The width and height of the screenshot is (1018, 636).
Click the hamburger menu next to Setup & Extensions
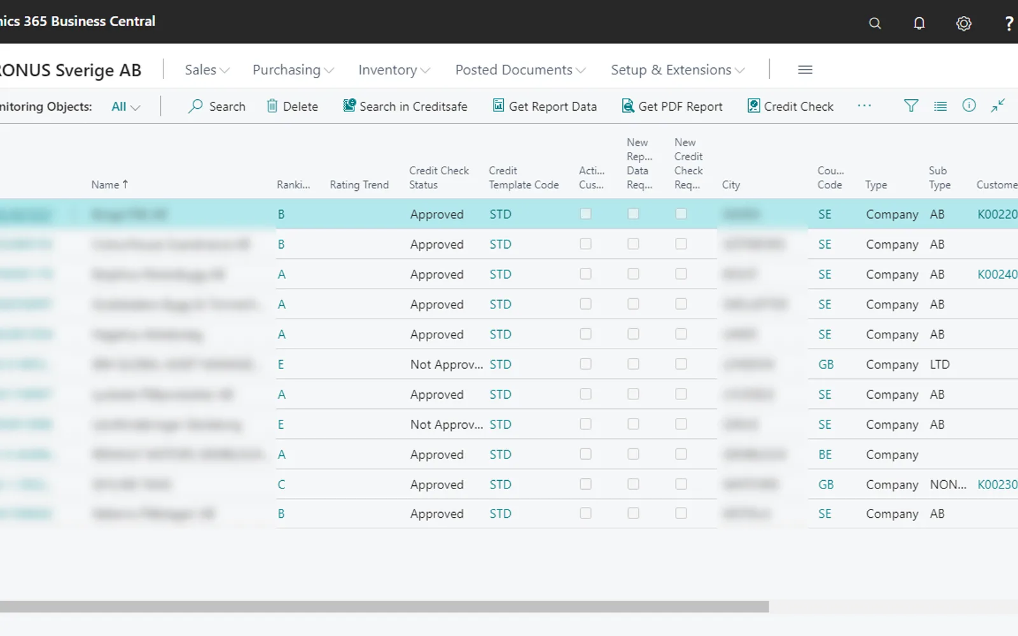(x=805, y=69)
